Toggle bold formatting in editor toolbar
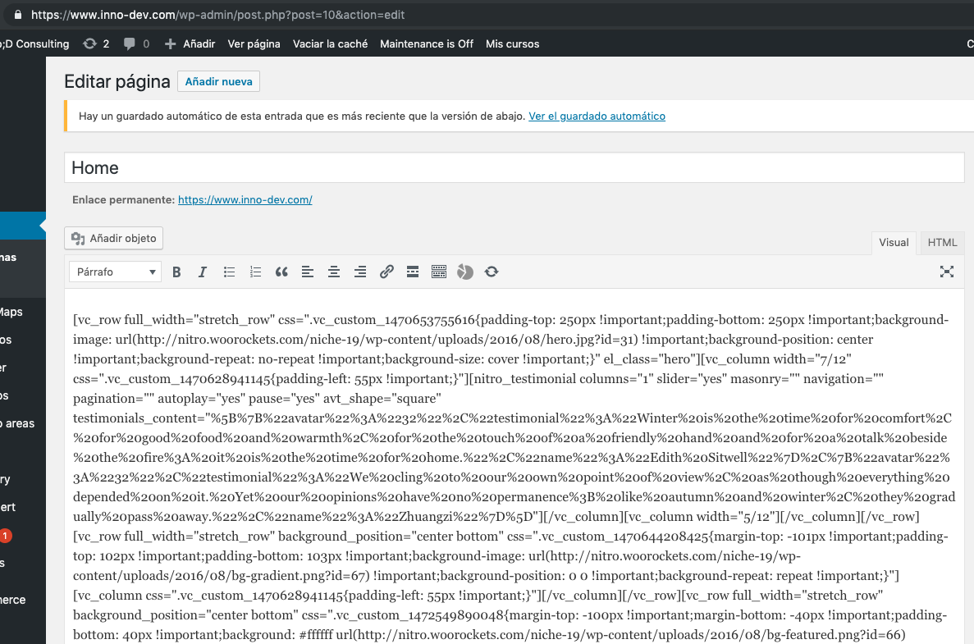This screenshot has height=644, width=974. pyautogui.click(x=176, y=272)
